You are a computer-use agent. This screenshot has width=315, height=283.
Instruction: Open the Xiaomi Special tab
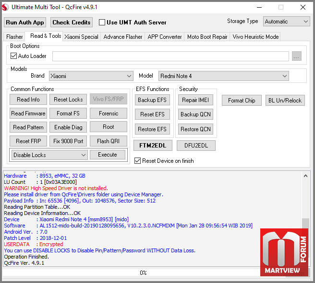click(81, 37)
